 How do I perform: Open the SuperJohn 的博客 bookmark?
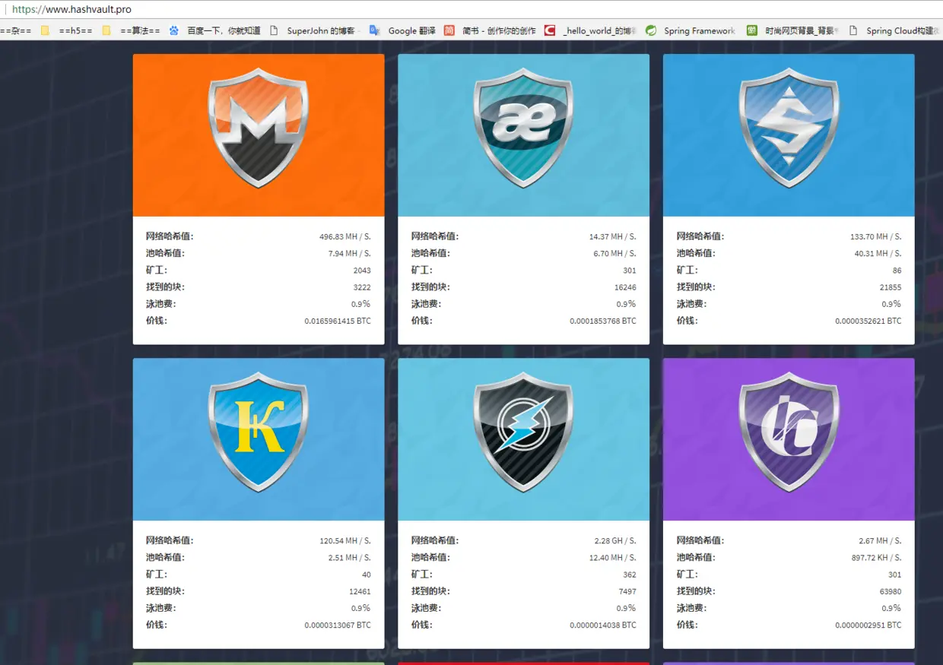coord(315,31)
